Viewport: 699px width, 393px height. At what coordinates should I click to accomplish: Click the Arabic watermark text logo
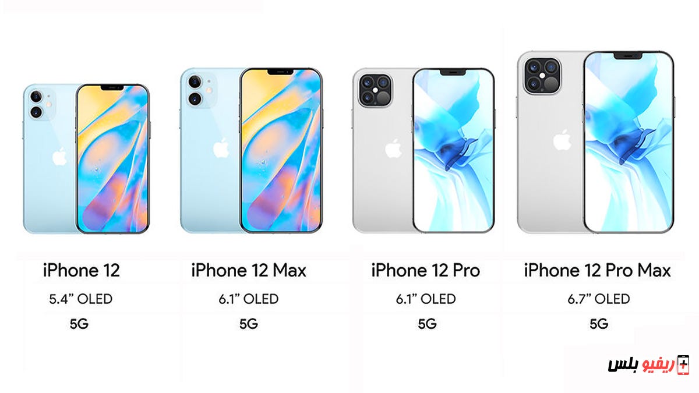[x=641, y=365]
